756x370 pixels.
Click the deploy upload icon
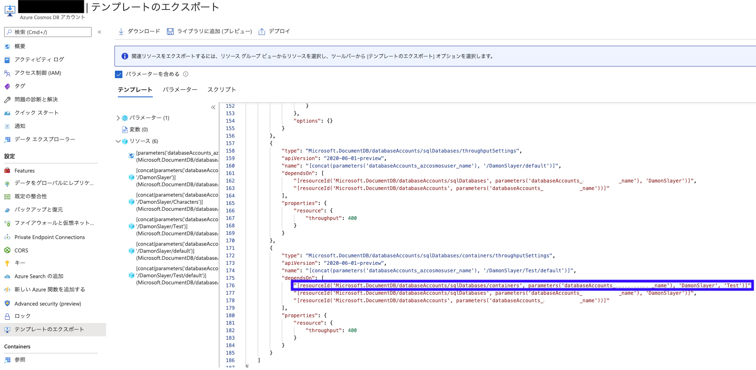pyautogui.click(x=262, y=32)
